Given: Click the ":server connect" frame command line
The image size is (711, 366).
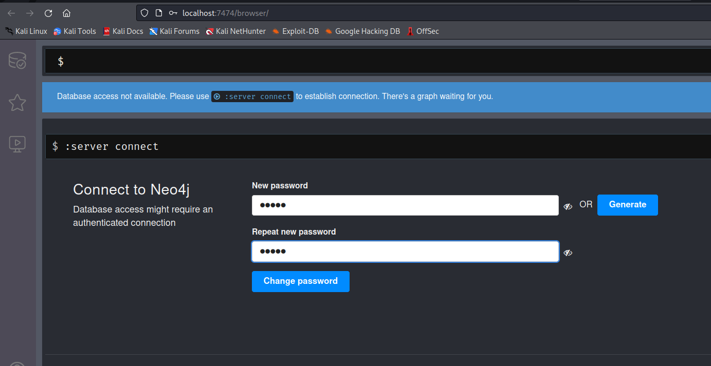Looking at the screenshot, I should [x=377, y=147].
